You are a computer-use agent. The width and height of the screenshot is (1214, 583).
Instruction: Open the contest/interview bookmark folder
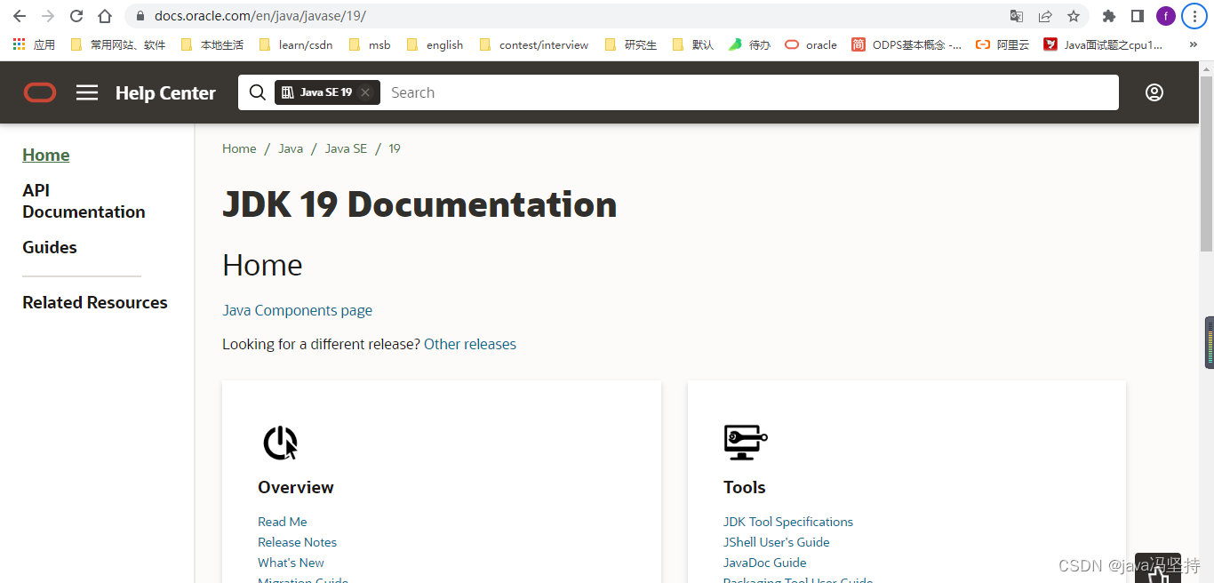click(533, 44)
